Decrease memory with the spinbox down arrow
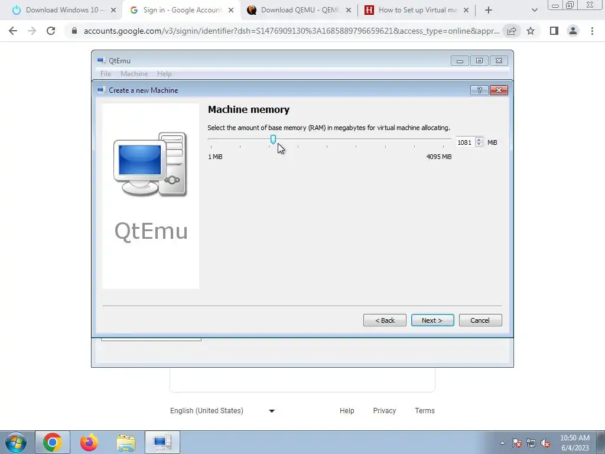The image size is (605, 454). (479, 144)
